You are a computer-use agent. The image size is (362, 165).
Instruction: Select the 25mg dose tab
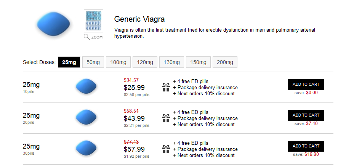click(69, 62)
